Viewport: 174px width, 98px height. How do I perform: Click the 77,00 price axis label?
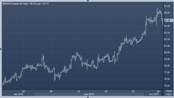[167, 72]
